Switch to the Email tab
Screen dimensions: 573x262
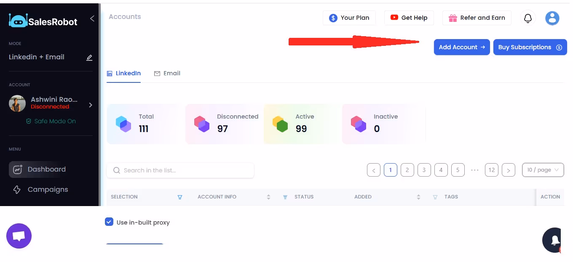coord(167,73)
